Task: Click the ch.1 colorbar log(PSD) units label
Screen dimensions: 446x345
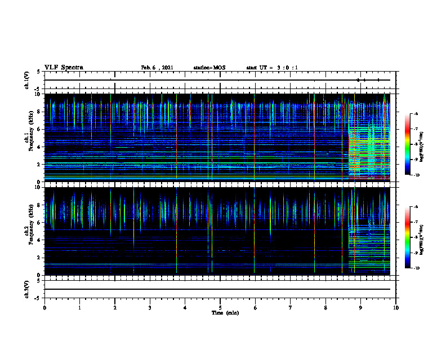Action: click(422, 147)
